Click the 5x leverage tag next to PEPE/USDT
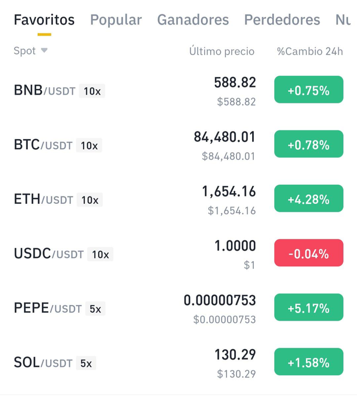 [x=95, y=308]
